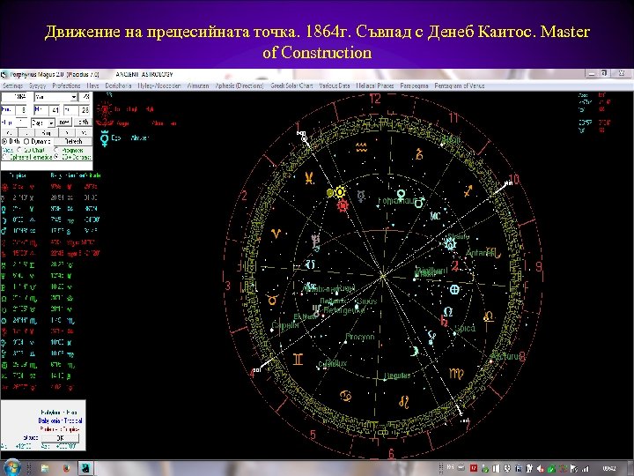The height and width of the screenshot is (476, 634).
Task: Open the Profections menu
Action: [66, 86]
